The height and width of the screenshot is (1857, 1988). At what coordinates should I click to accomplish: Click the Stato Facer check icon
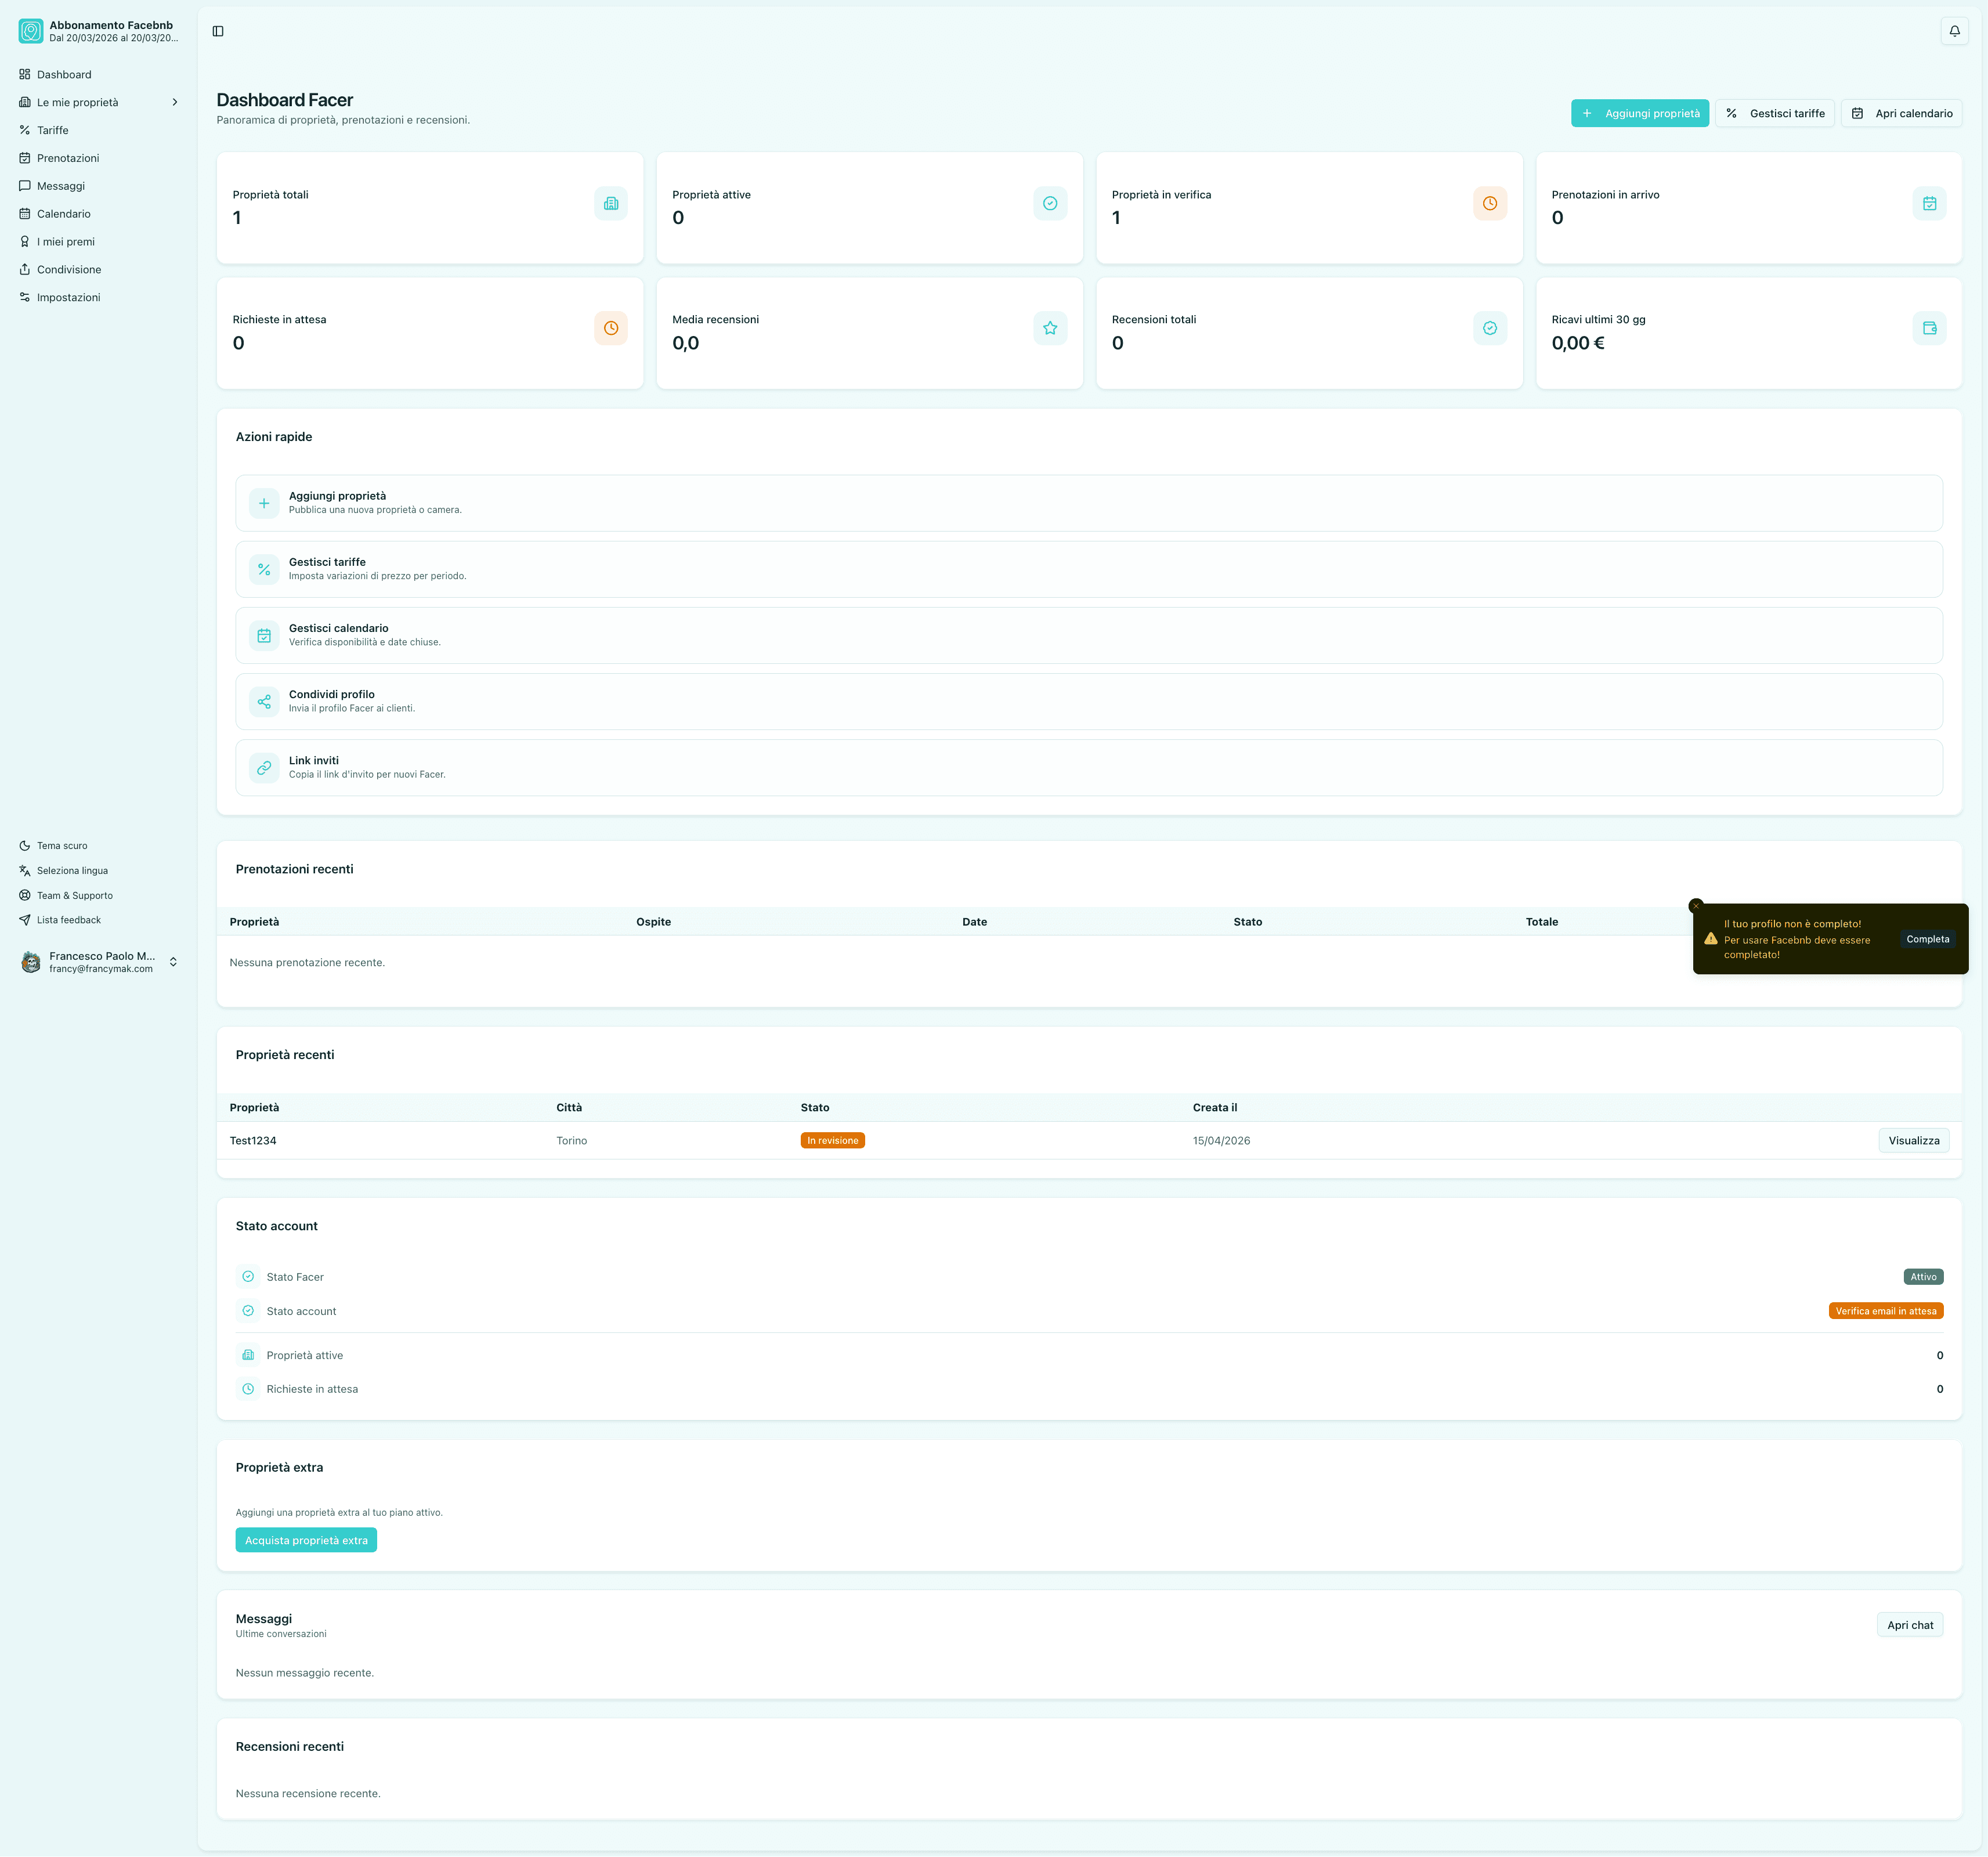click(x=248, y=1277)
